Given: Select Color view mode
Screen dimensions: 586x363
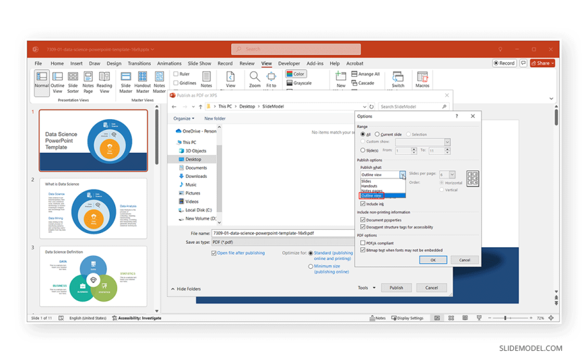Looking at the screenshot, I should [296, 74].
